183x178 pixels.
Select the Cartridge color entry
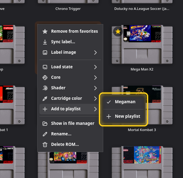click(x=70, y=99)
